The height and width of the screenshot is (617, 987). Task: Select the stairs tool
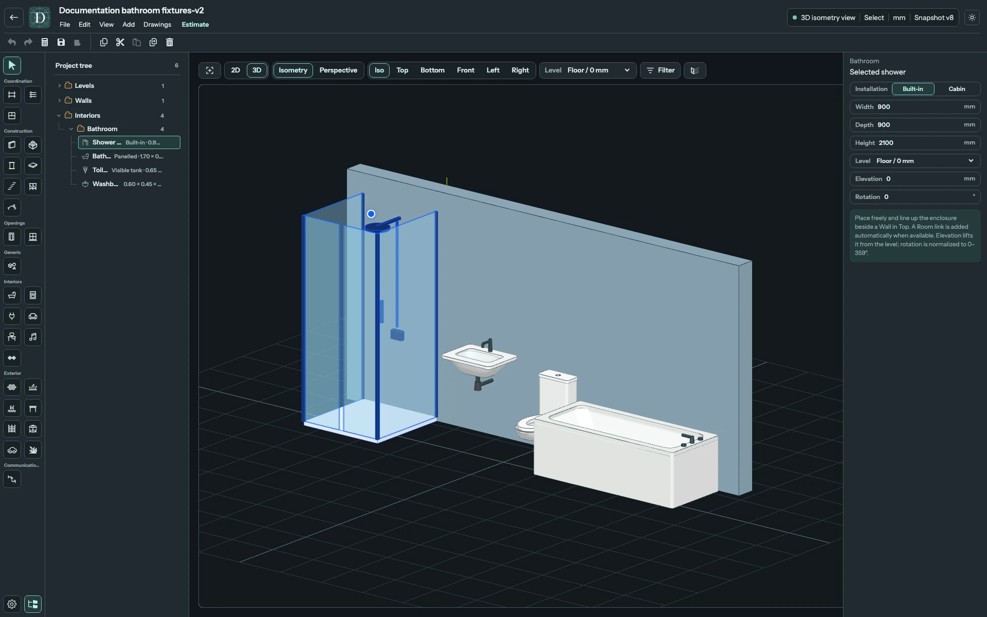click(12, 186)
